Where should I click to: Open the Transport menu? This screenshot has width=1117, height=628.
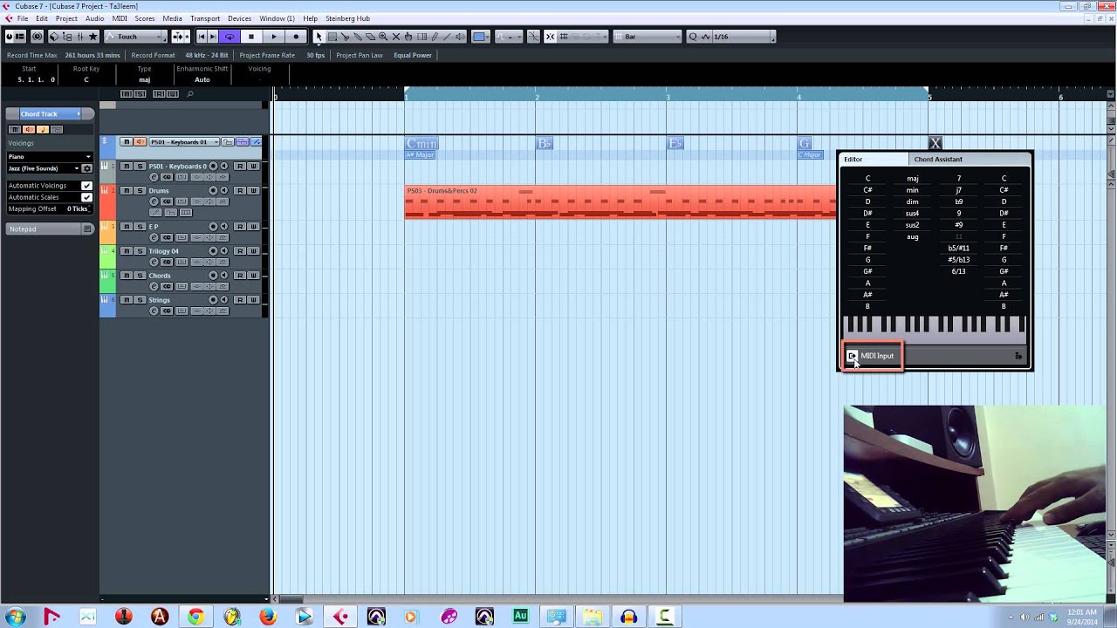click(205, 18)
